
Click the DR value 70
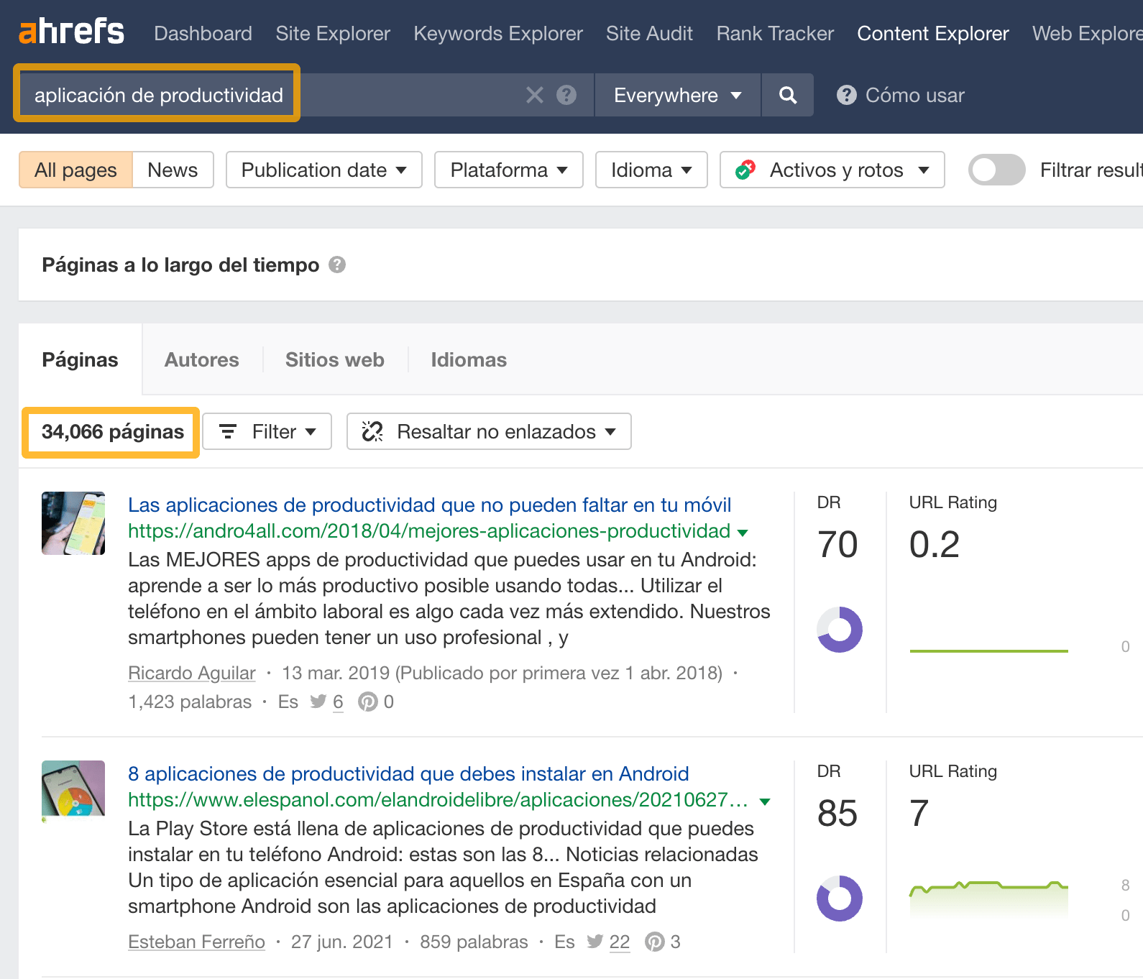pos(837,544)
